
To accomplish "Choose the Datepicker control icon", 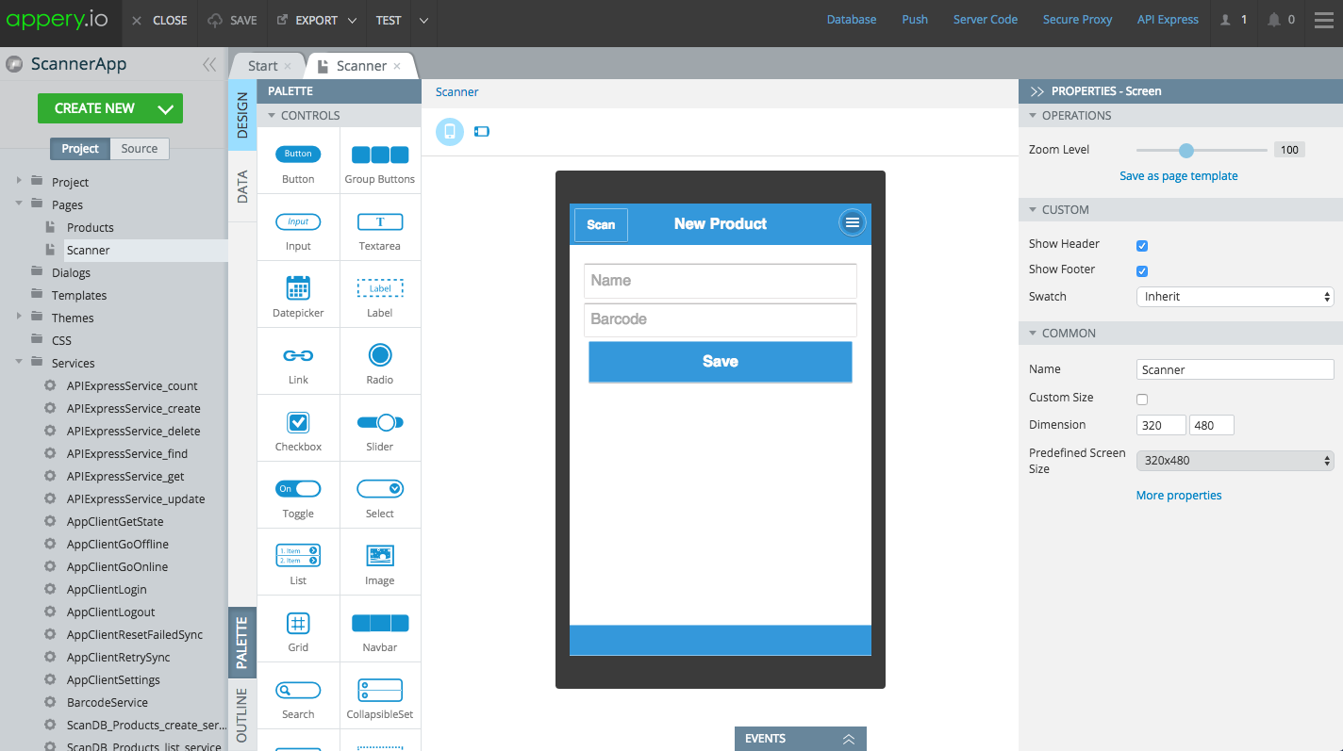I will coord(298,287).
